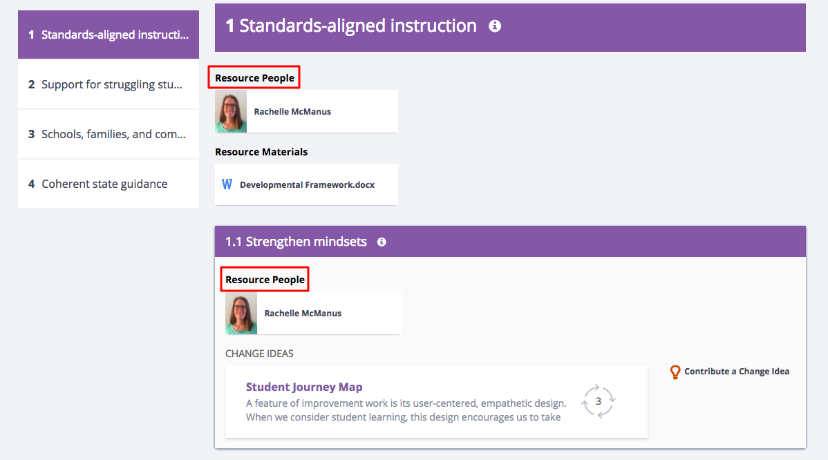Viewport: 828px width, 460px height.
Task: Click info icon next to Strengthen mindsets
Action: [x=382, y=242]
